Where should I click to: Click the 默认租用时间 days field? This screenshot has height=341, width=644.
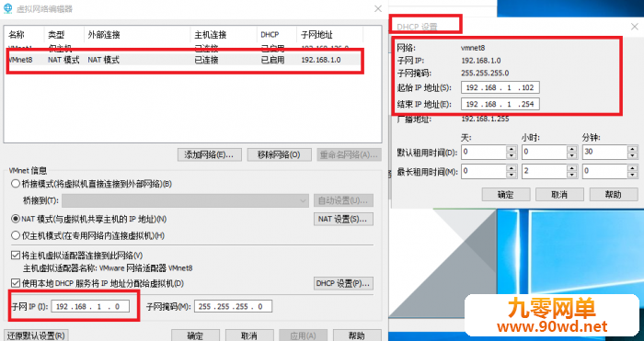click(484, 152)
